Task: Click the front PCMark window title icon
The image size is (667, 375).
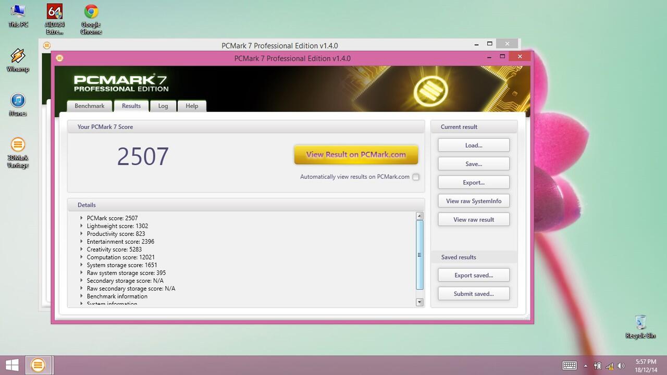Action: click(x=59, y=58)
